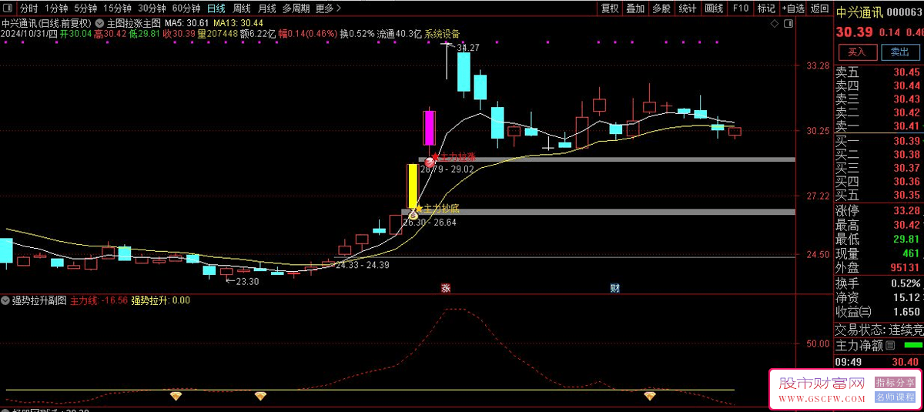Click the 卖五 price 30.45 row
The image size is (924, 412).
click(x=879, y=72)
